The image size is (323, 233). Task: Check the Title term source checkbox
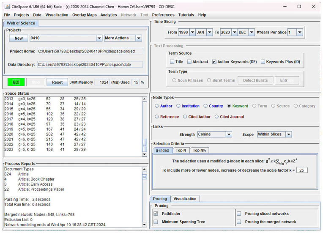click(x=172, y=62)
